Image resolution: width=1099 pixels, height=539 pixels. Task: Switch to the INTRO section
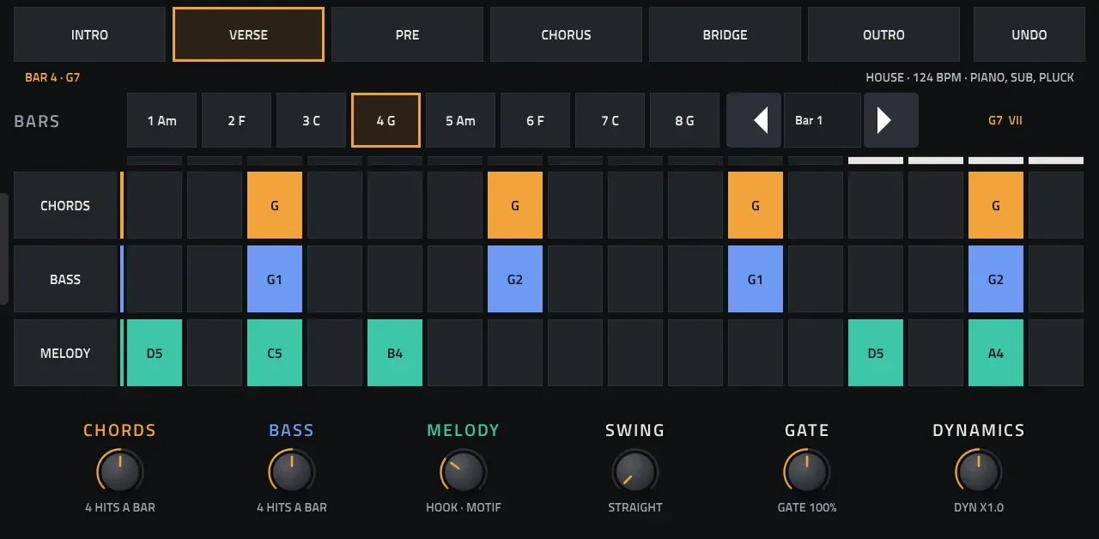click(x=89, y=34)
